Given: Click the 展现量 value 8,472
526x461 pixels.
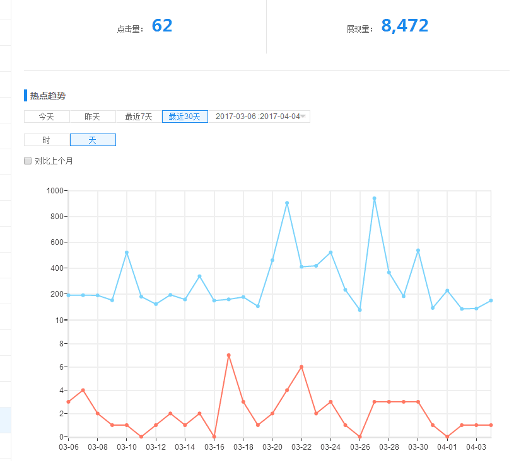Looking at the screenshot, I should pos(405,26).
